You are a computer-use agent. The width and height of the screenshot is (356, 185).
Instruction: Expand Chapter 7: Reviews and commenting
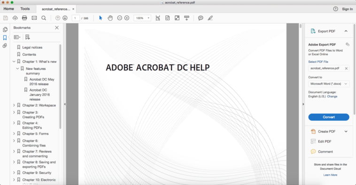click(14, 151)
